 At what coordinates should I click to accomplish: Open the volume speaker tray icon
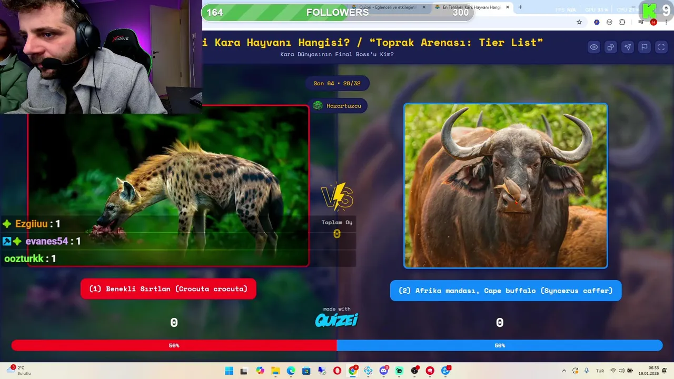coord(621,371)
